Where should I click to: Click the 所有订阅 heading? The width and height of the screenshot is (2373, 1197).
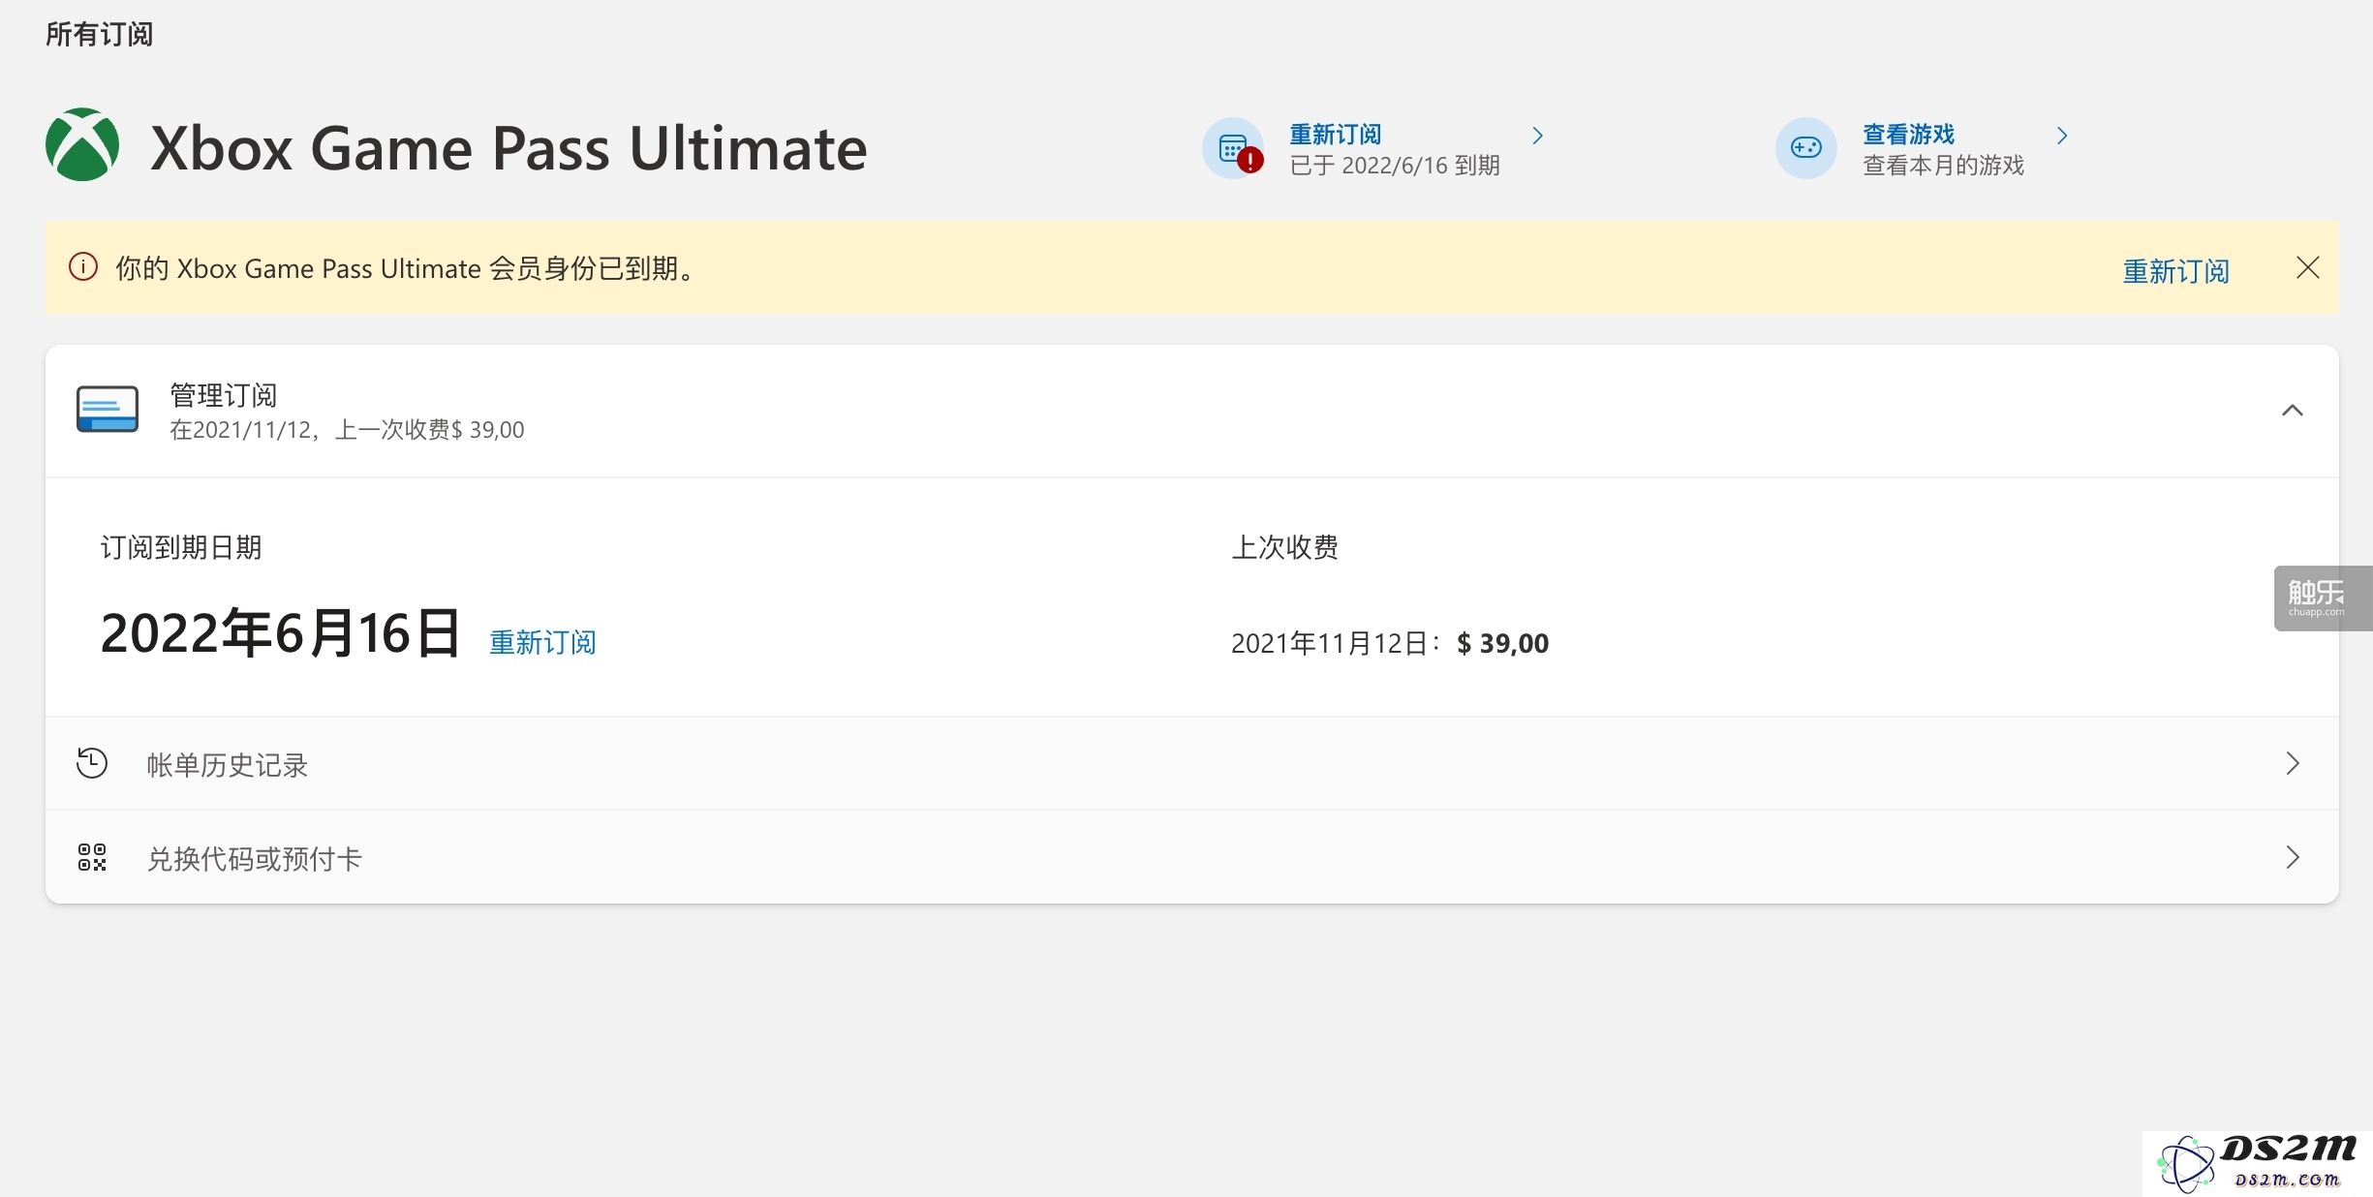click(99, 35)
